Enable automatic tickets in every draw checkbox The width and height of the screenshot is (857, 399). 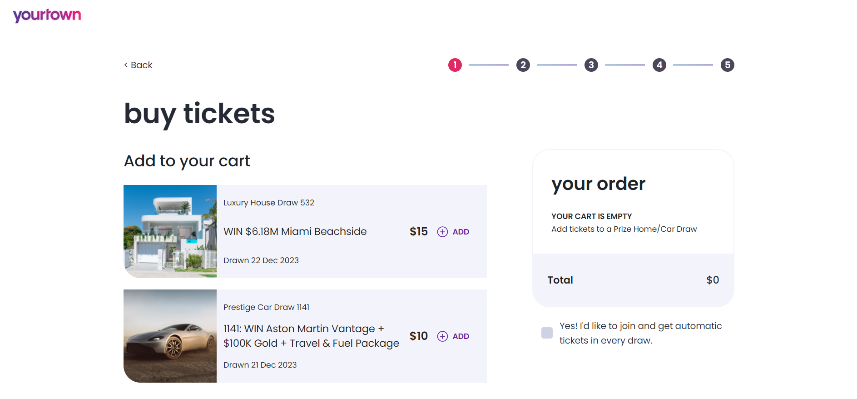pos(547,333)
